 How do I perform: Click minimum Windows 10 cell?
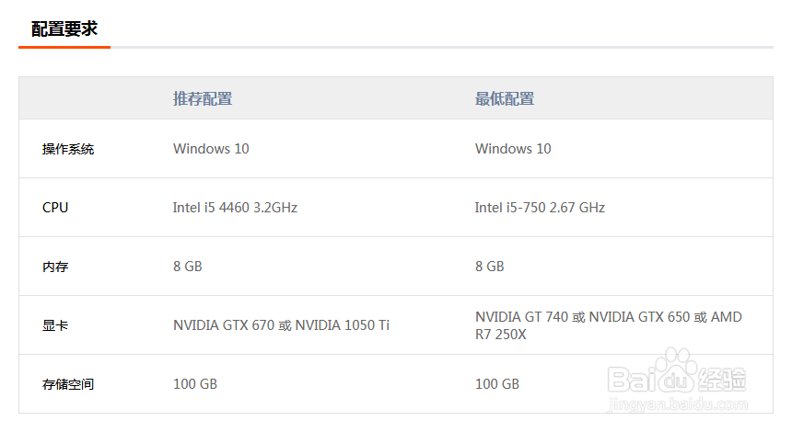(513, 149)
